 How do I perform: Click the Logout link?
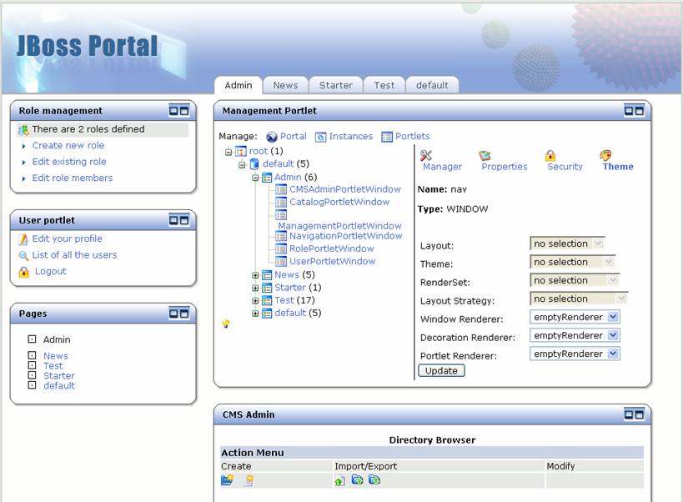point(51,271)
